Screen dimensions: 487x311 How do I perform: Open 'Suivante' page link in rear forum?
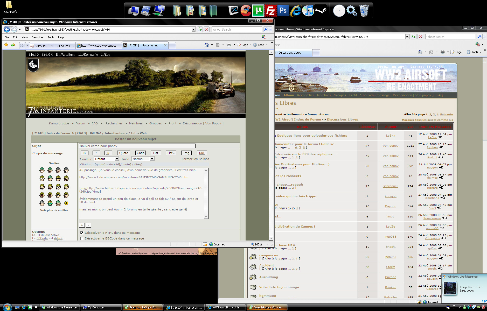coord(447,114)
